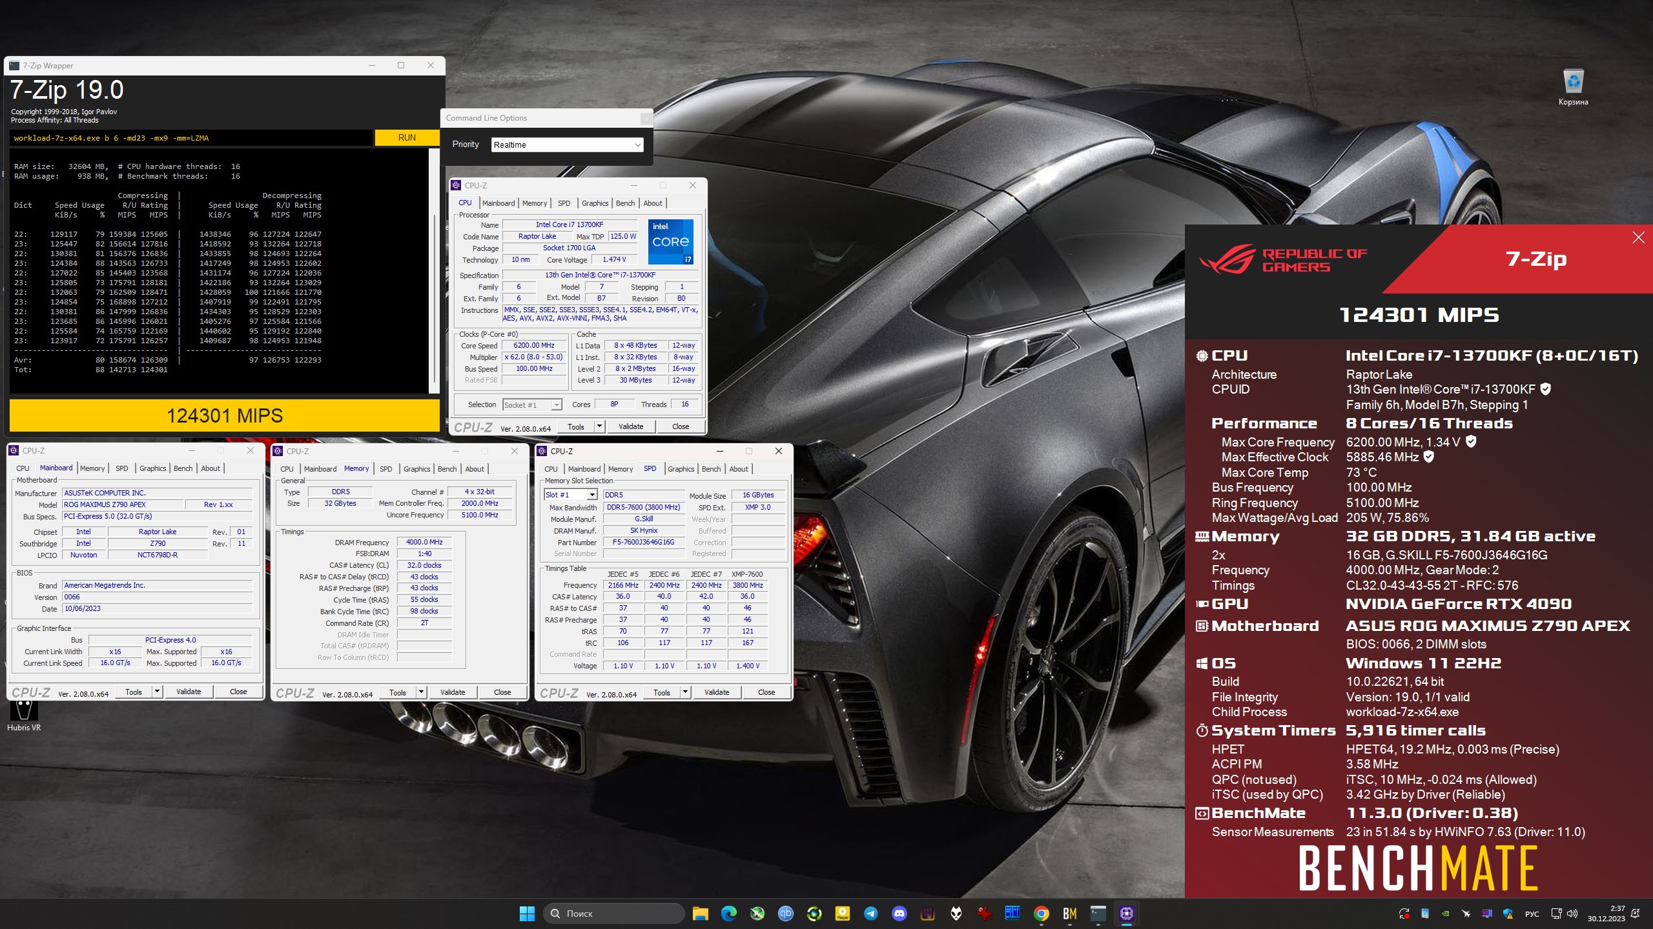Open the Slot #1 memory slot dropdown
Screen dimensions: 1653x929
click(x=571, y=495)
